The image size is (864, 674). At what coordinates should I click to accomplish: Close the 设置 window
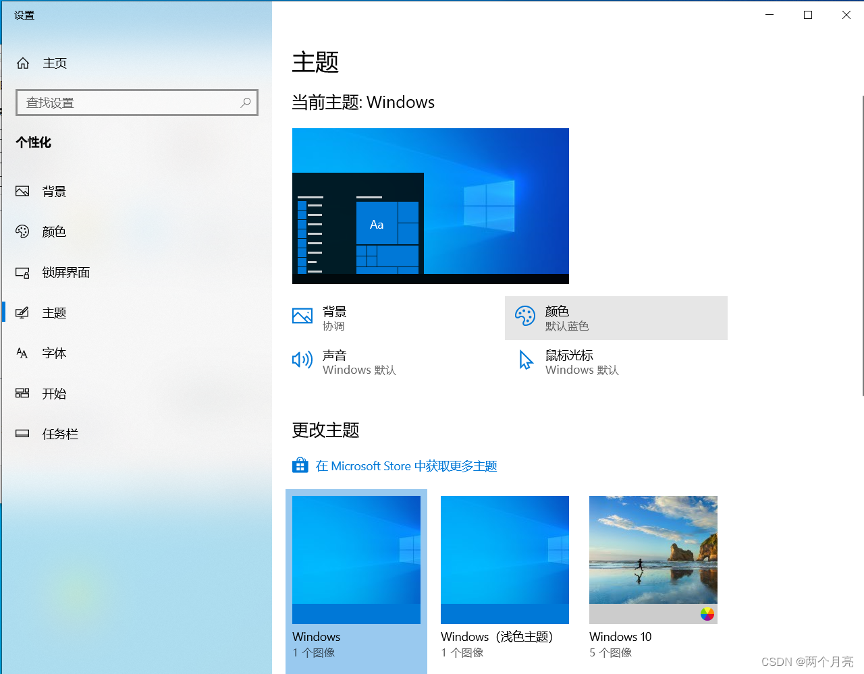(846, 15)
